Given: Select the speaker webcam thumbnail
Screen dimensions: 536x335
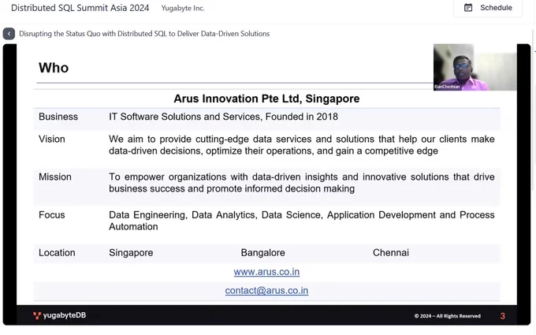Looking at the screenshot, I should pyautogui.click(x=475, y=67).
